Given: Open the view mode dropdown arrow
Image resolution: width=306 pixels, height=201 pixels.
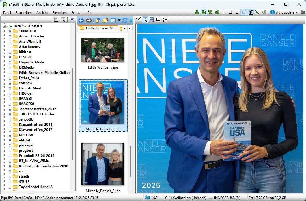Looking at the screenshot, I should click(x=119, y=20).
